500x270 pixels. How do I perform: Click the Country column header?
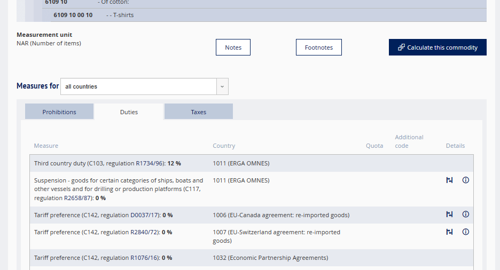[224, 146]
